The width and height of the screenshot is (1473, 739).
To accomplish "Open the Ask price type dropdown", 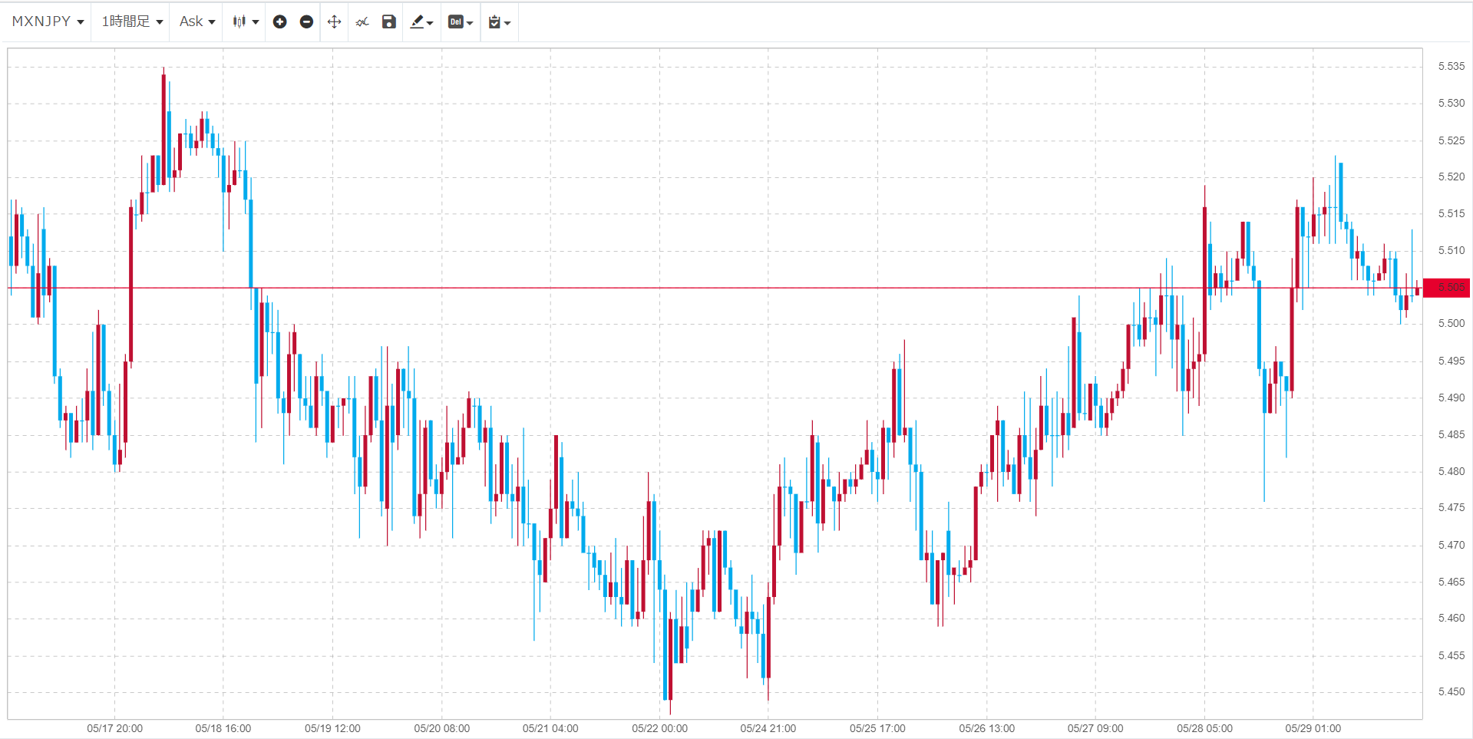I will (197, 21).
